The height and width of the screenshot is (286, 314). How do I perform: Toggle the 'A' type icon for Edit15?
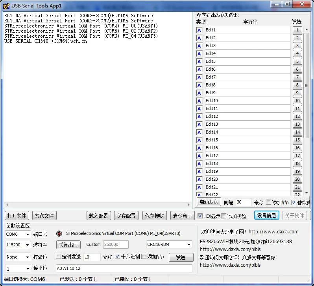pos(199,140)
